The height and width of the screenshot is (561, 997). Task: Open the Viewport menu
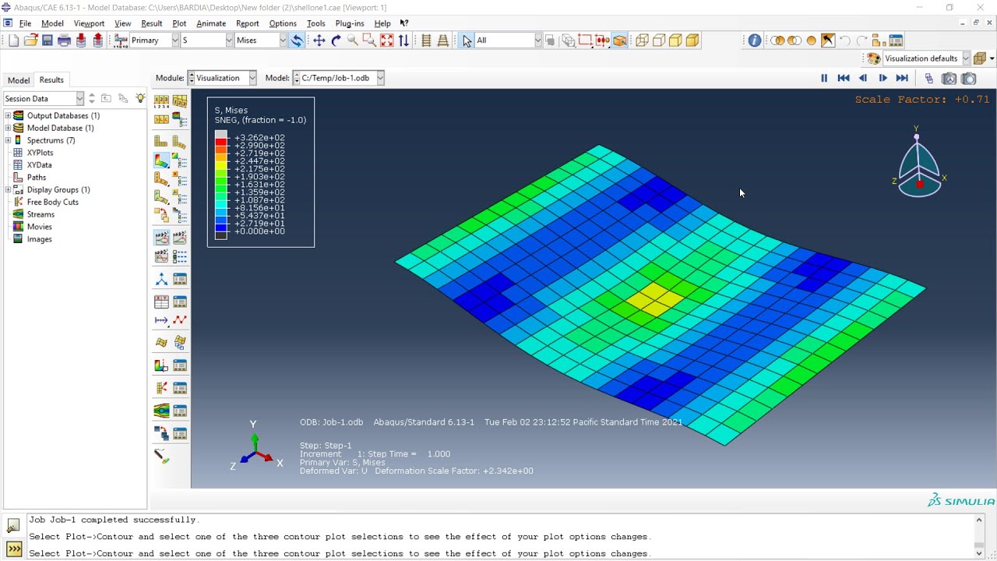click(x=89, y=23)
